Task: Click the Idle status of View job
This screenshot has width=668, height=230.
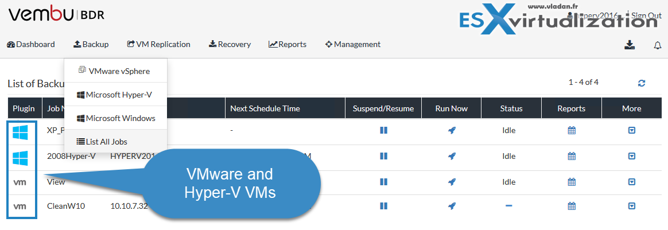Action: 508,182
